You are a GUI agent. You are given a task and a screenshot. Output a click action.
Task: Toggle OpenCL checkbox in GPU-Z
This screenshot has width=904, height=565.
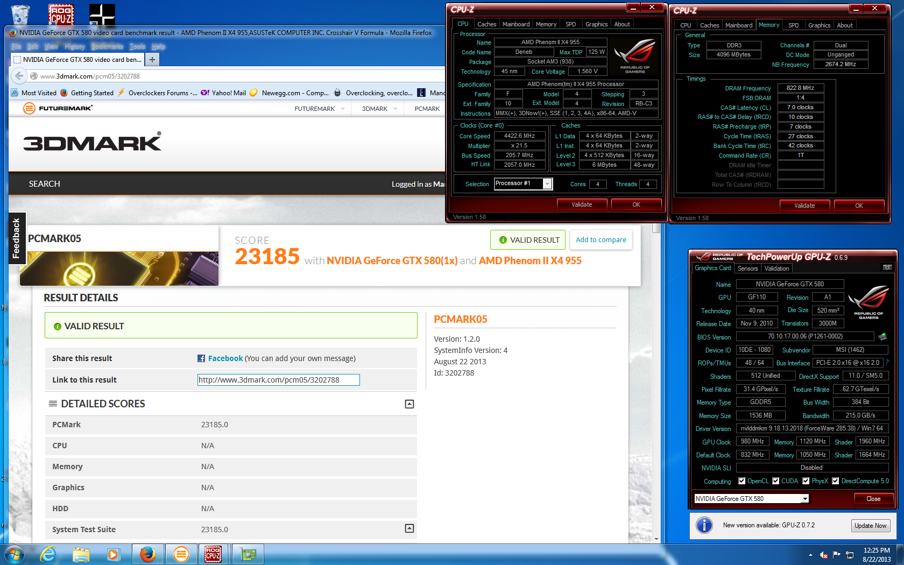742,481
